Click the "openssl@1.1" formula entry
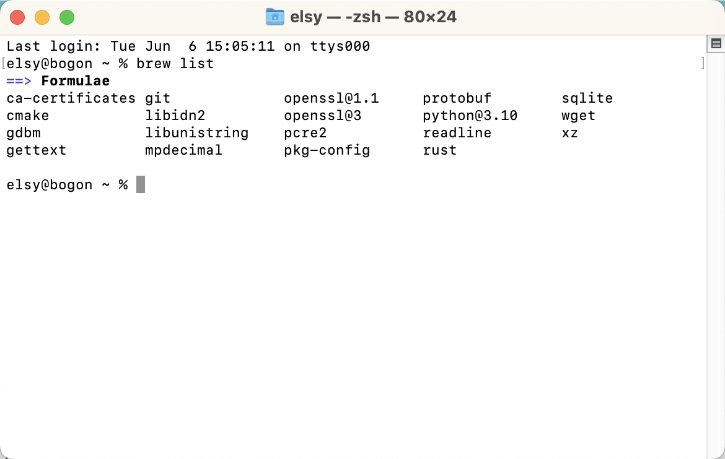The height and width of the screenshot is (459, 725). (331, 98)
